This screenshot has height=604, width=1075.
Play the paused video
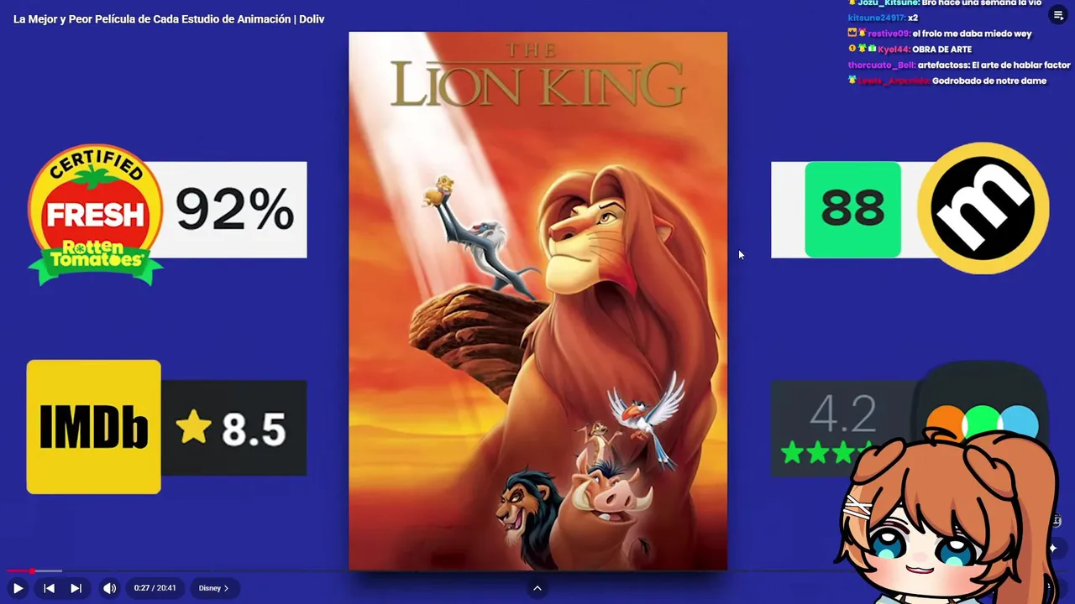(18, 588)
